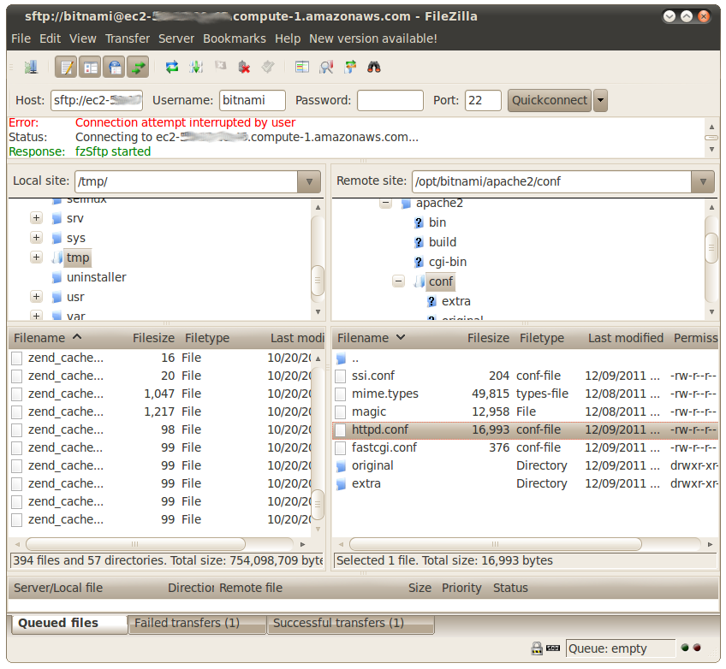Expand the usr folder node

[36, 296]
